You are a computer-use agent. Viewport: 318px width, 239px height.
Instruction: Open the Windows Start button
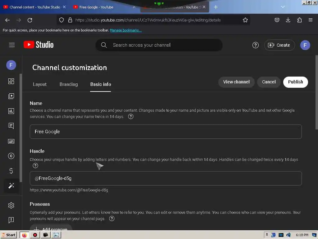click(x=9, y=235)
